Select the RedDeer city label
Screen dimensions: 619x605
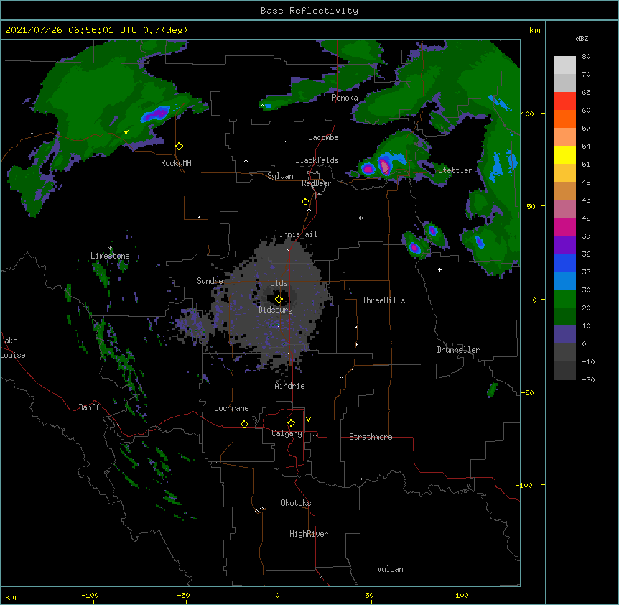coord(316,183)
